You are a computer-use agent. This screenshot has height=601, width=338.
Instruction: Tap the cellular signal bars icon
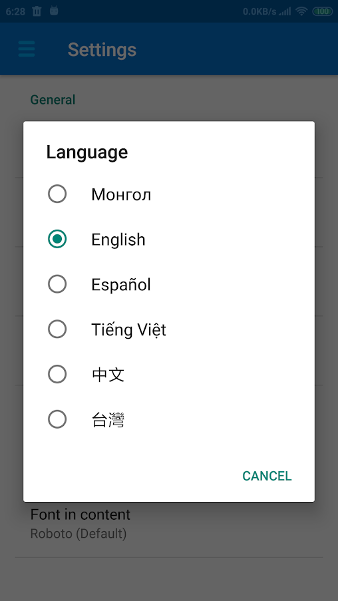(x=285, y=11)
